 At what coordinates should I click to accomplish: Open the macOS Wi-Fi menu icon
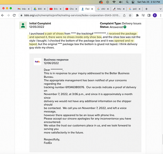(x=114, y=2)
